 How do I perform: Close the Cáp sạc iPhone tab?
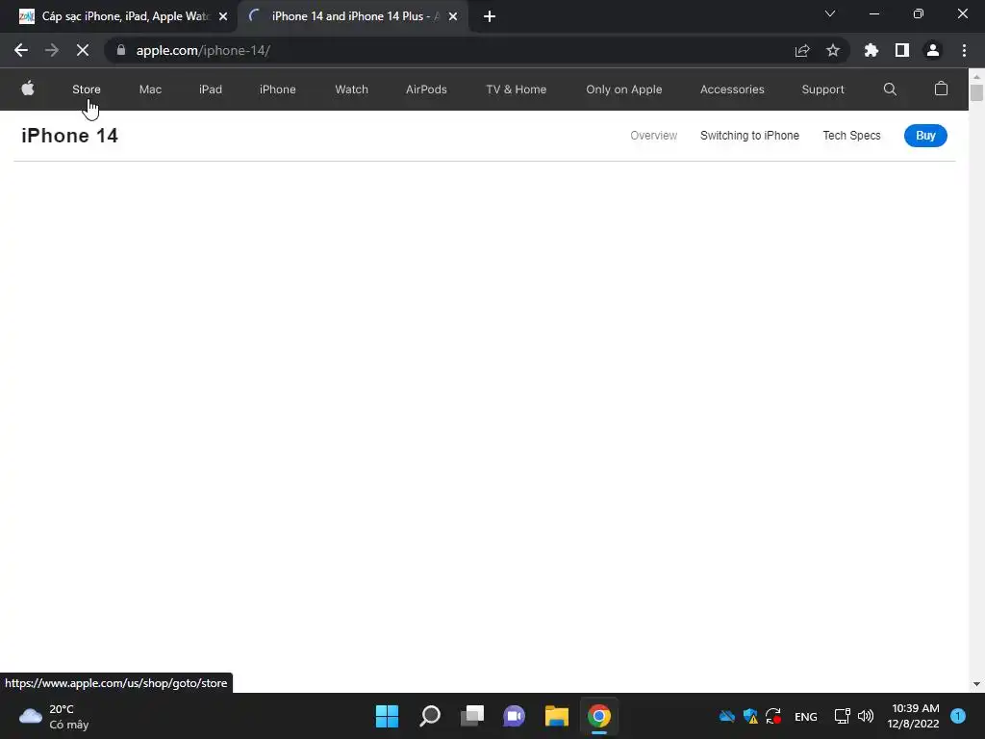point(223,16)
